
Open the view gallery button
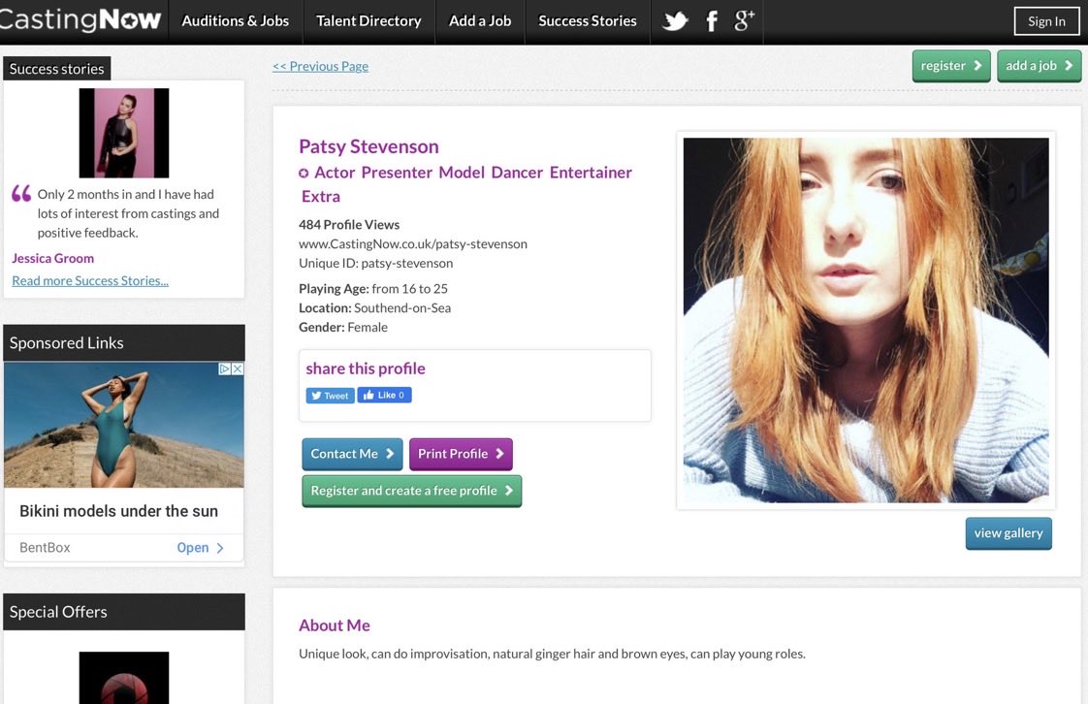point(1008,533)
